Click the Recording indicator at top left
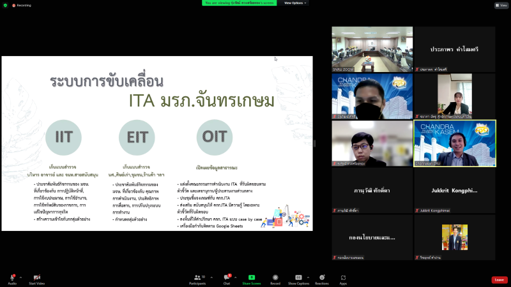 pyautogui.click(x=22, y=5)
